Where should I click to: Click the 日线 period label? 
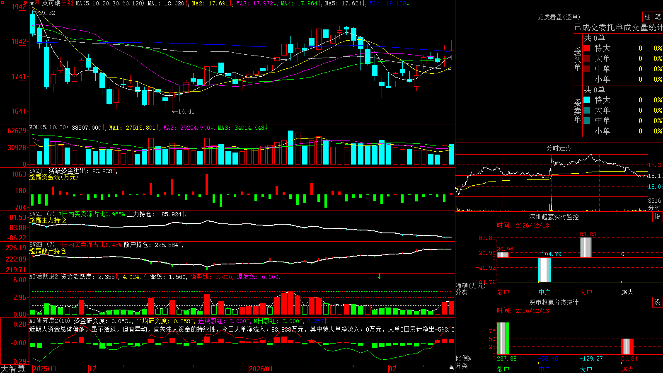click(68, 3)
